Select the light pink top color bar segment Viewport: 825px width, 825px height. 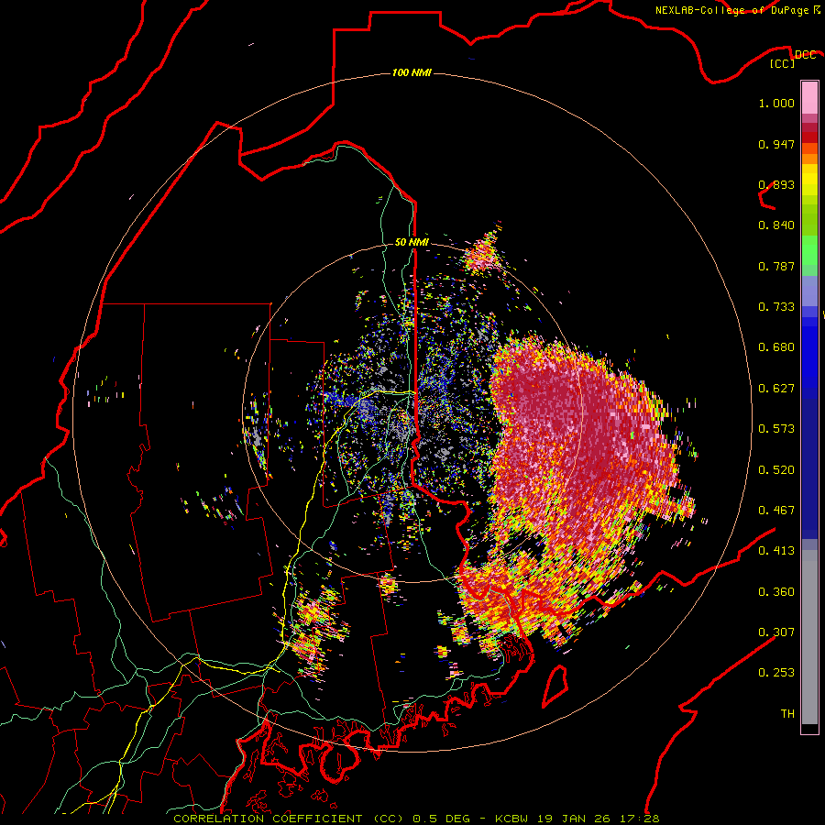pos(809,97)
